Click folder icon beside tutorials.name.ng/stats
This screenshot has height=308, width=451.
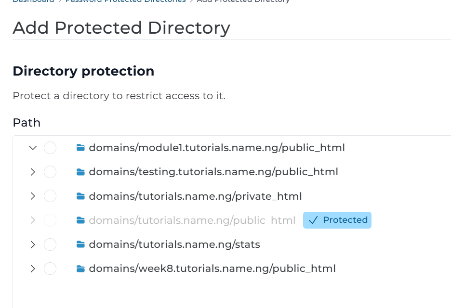[80, 244]
